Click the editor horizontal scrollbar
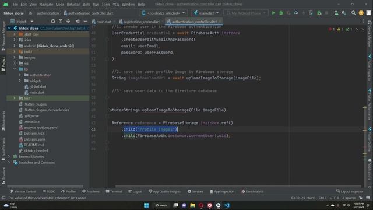Image resolution: width=373 pixels, height=210 pixels. [238, 187]
